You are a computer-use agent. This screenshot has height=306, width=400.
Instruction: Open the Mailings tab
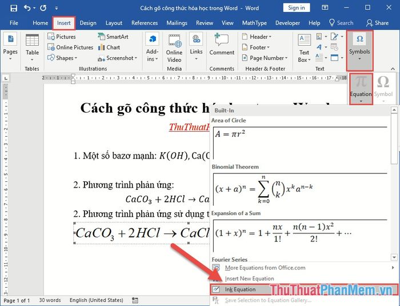pos(177,23)
